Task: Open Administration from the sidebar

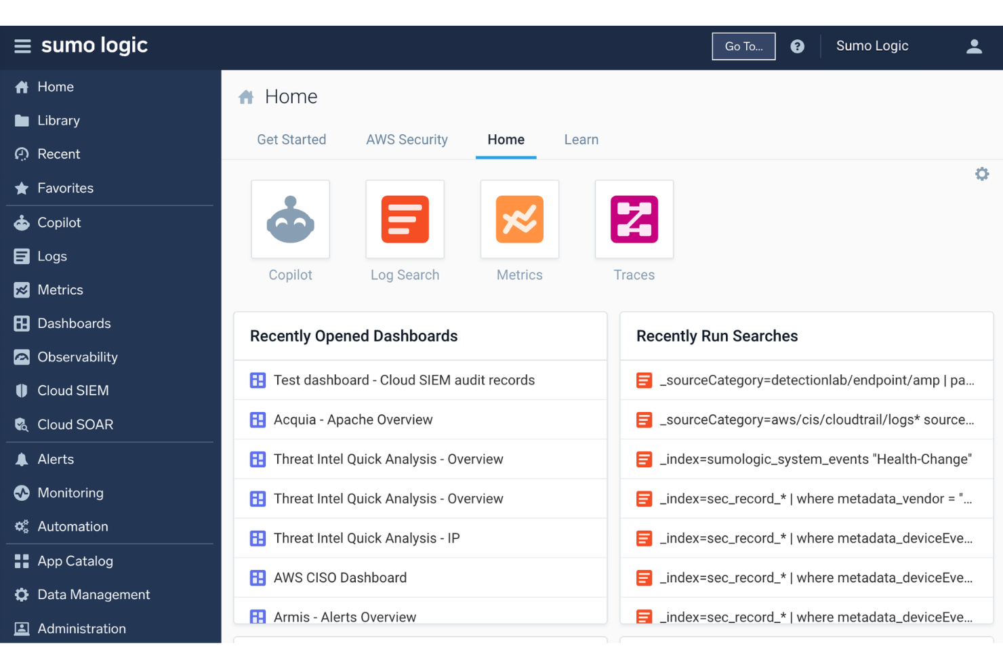Action: (x=81, y=628)
